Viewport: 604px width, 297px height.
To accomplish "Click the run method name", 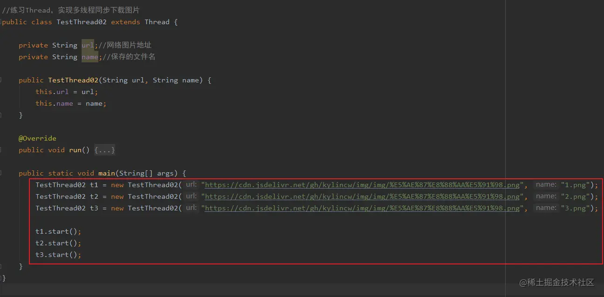I will pos(75,150).
